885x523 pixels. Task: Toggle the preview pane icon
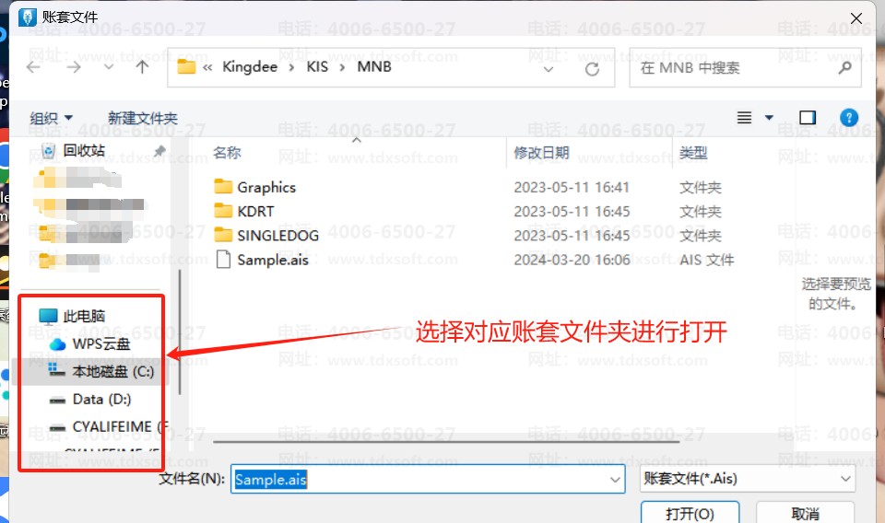tap(808, 117)
